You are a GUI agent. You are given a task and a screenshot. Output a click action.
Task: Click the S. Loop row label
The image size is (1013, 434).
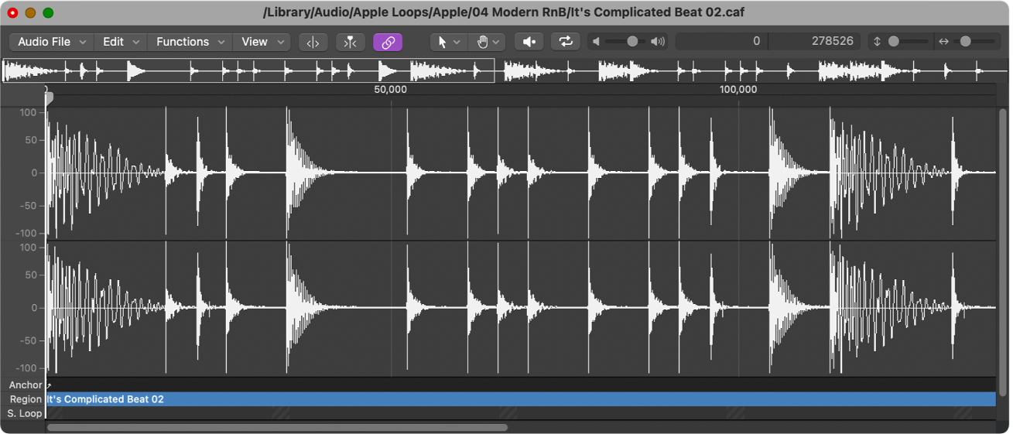click(x=25, y=413)
